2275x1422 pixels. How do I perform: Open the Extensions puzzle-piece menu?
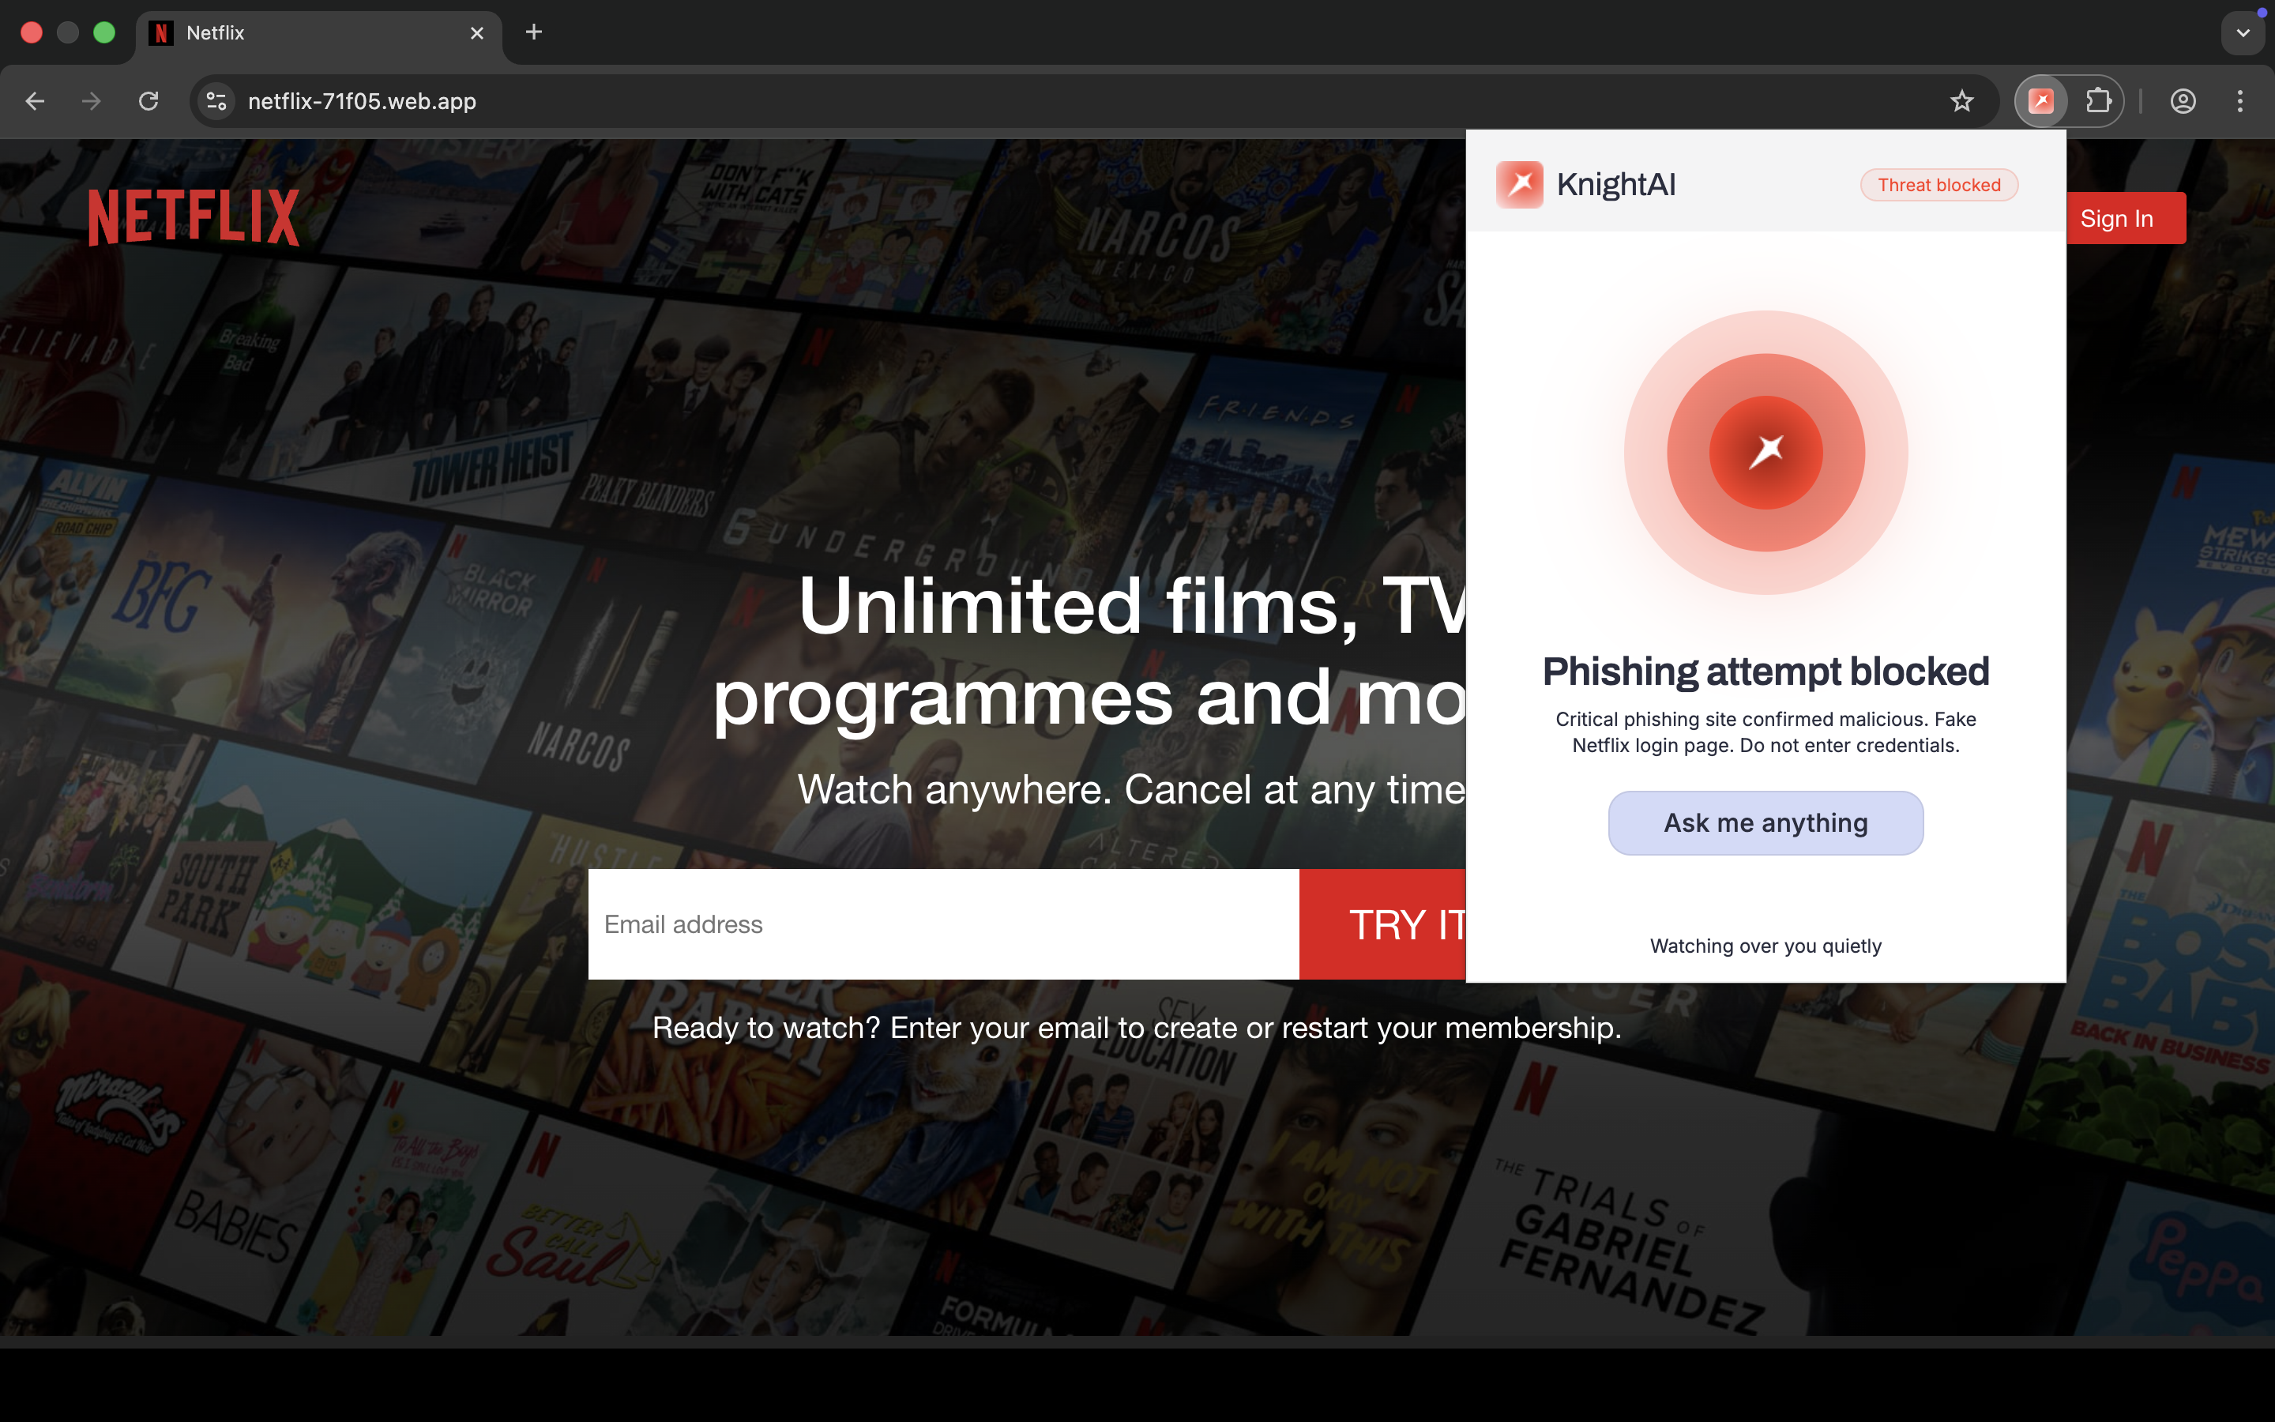(2098, 100)
